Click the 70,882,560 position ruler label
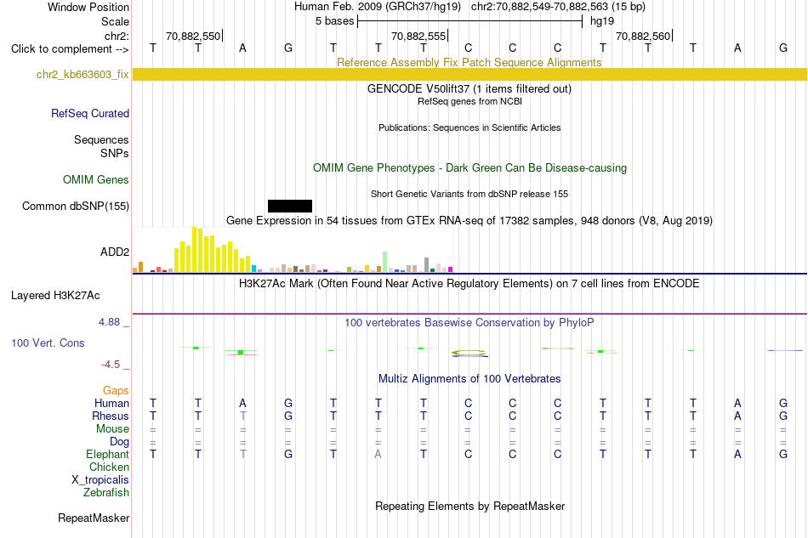 pyautogui.click(x=643, y=36)
